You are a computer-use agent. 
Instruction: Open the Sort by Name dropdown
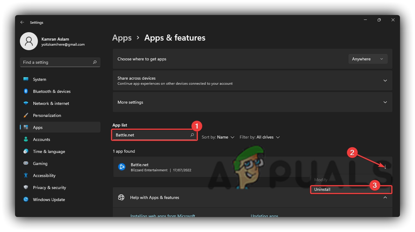[x=218, y=137]
